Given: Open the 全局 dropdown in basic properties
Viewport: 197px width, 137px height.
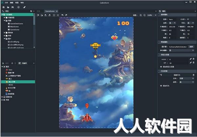Looking at the screenshot, I should (x=172, y=23).
